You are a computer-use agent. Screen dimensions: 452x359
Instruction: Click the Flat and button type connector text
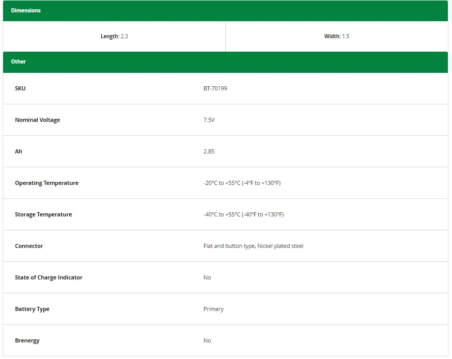click(x=253, y=246)
